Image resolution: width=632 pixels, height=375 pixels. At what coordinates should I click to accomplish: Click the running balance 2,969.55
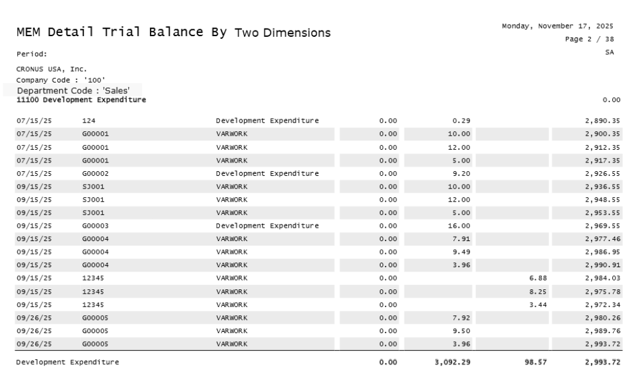(603, 225)
